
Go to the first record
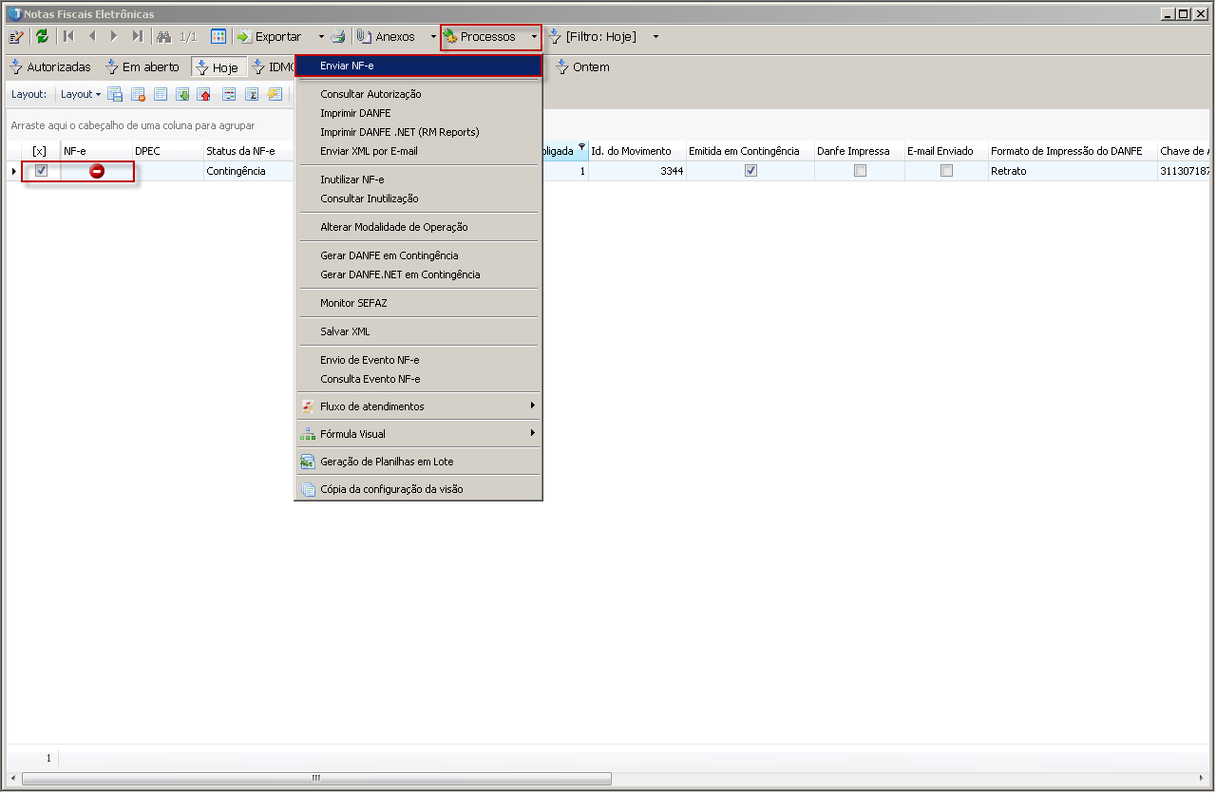coord(68,37)
